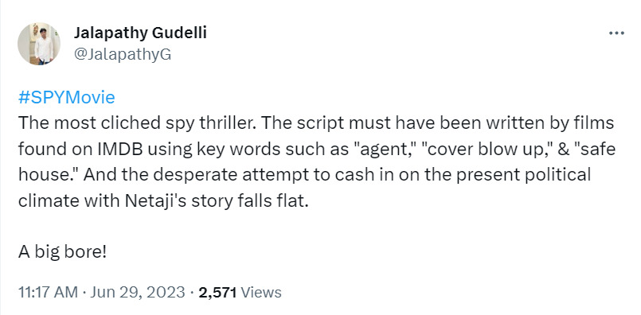
Task: Click the word IMDB in the tweet
Action: [119, 149]
